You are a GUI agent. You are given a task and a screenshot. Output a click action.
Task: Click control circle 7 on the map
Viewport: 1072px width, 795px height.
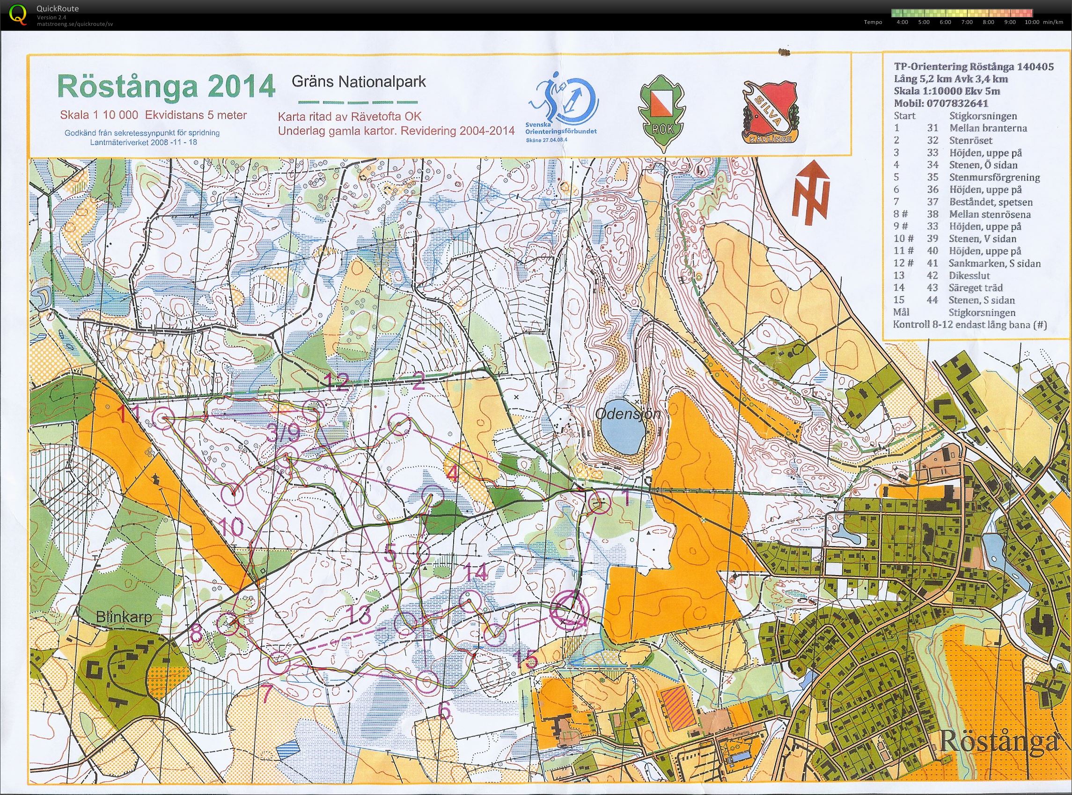(x=278, y=661)
